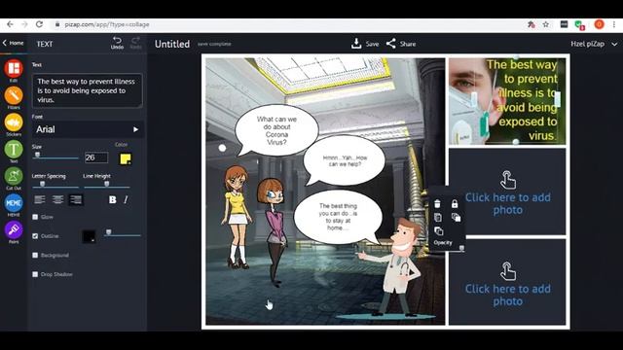Adjust the Line Height slider

click(x=106, y=186)
